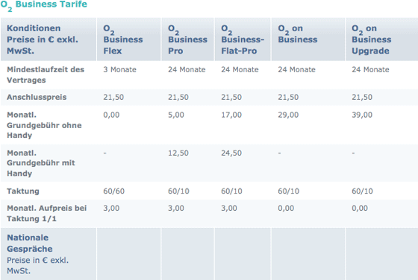Select the 'O2 Business-Flat-Pro' column header
This screenshot has width=418, height=280.
pyautogui.click(x=243, y=39)
